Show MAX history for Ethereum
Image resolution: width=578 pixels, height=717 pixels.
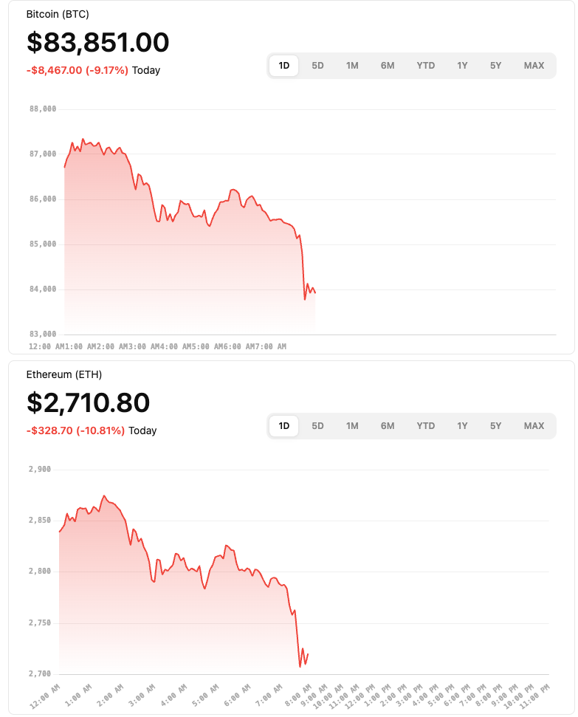coord(534,426)
